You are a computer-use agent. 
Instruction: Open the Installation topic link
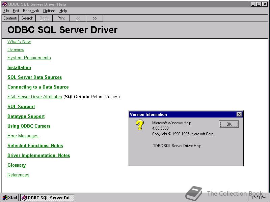point(19,68)
